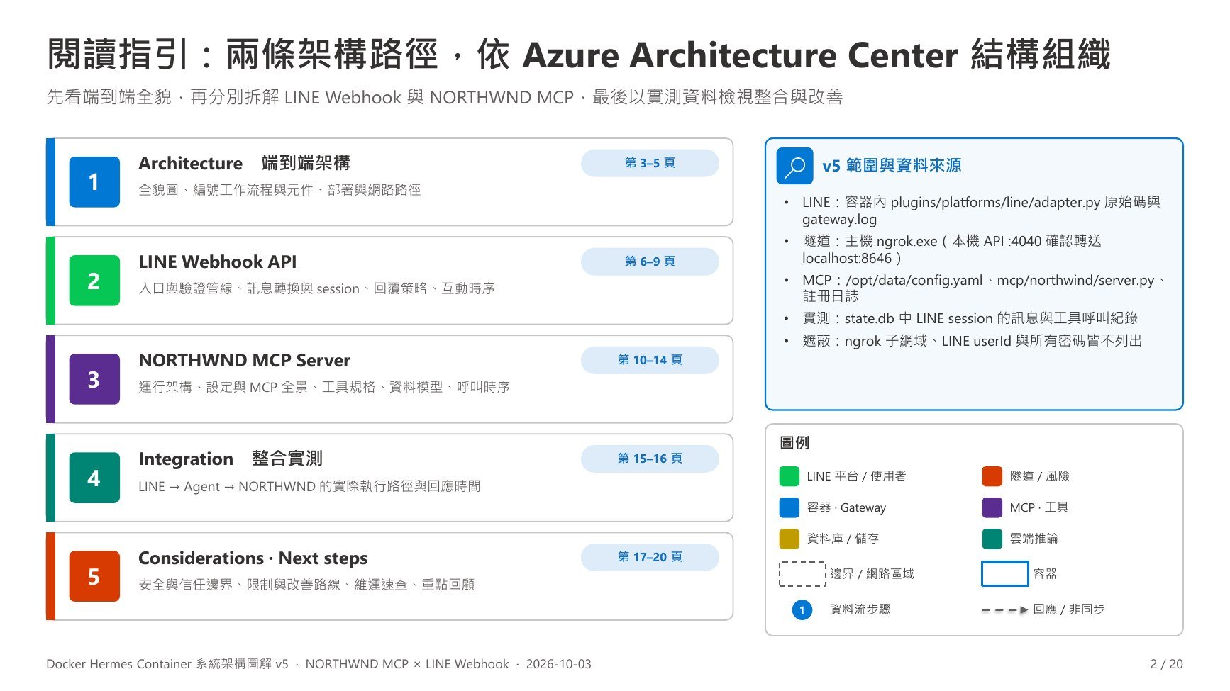Click the purple MCP · 工具 swatch
This screenshot has height=691, width=1230.
point(992,507)
